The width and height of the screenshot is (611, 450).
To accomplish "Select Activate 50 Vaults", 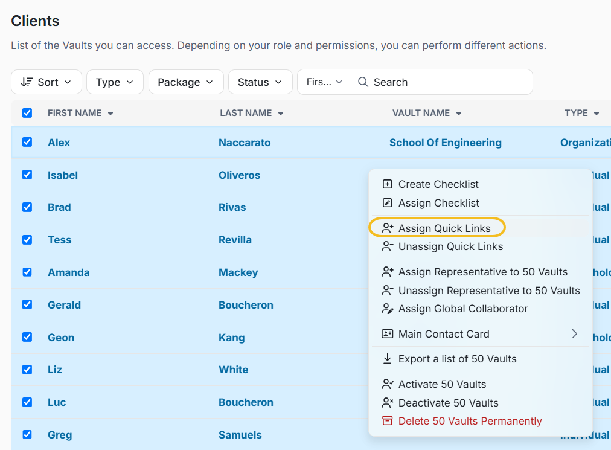I will 480,384.
